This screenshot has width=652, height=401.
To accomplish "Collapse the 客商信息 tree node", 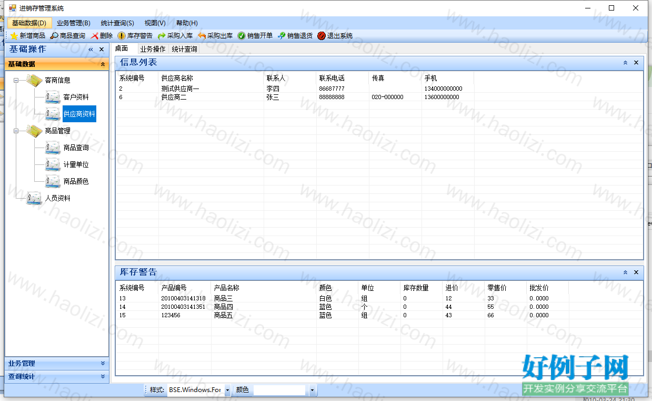I will [x=16, y=80].
